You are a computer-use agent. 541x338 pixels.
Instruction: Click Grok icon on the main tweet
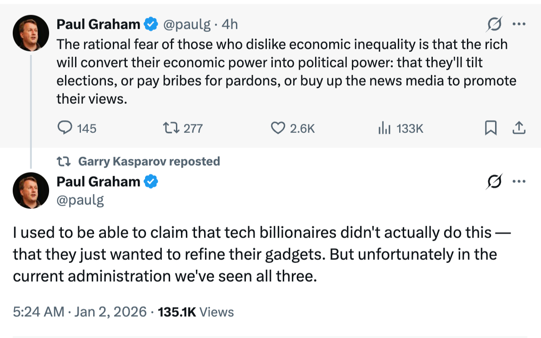click(x=494, y=182)
